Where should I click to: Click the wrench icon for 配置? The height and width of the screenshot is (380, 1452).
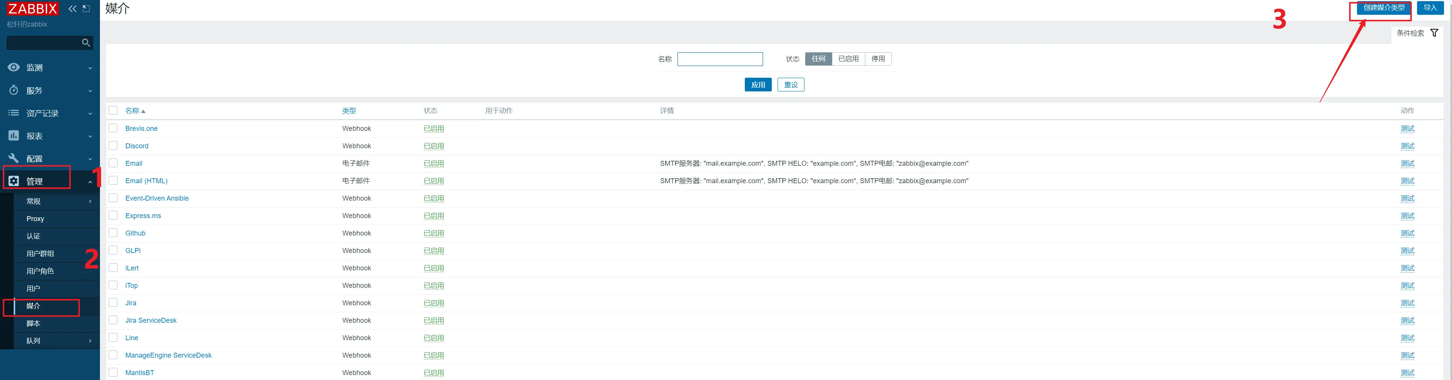14,159
